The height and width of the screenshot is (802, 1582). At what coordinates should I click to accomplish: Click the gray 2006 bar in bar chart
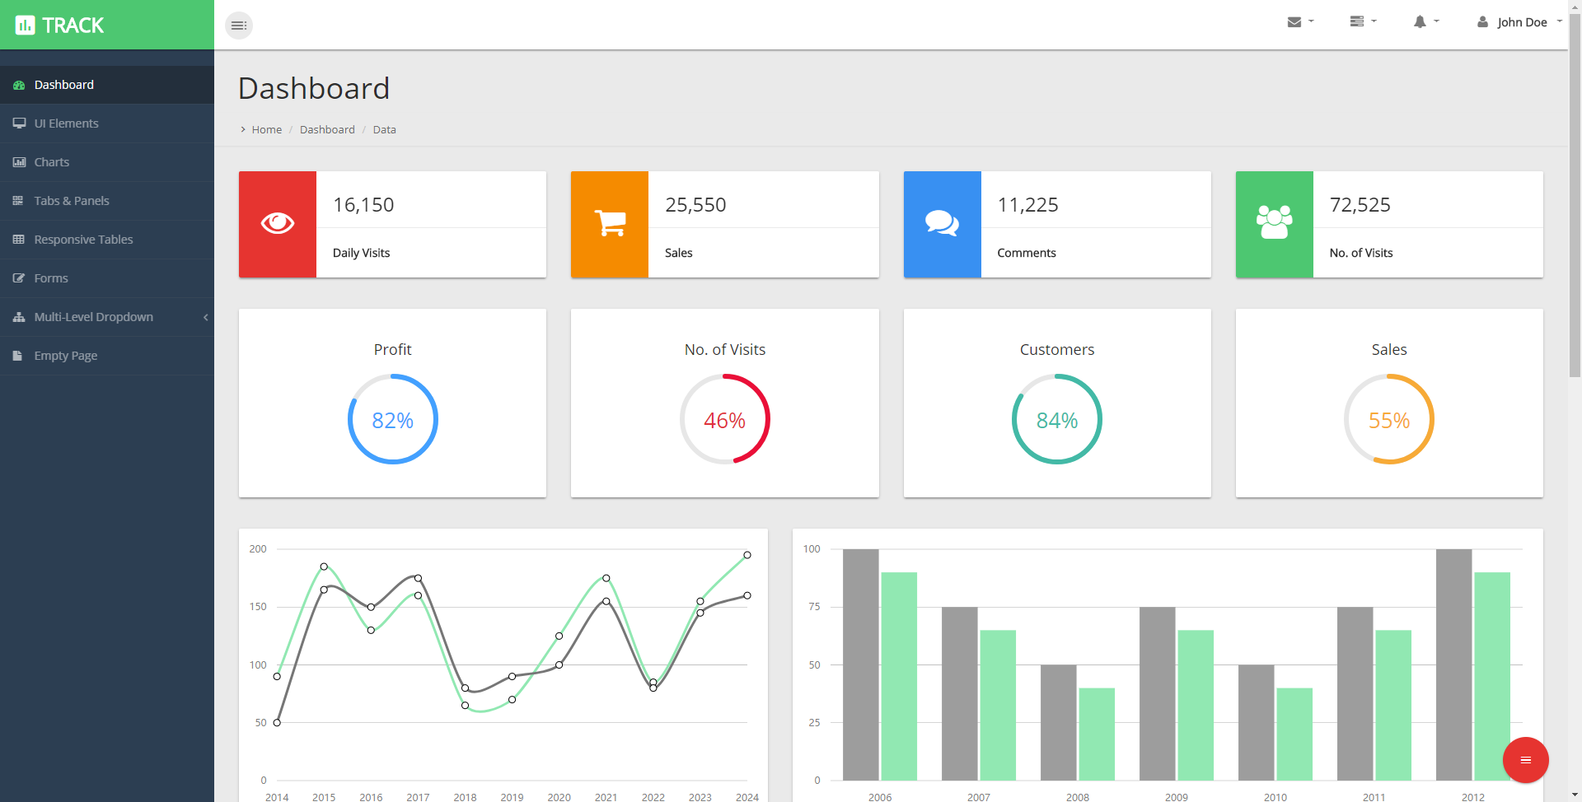[x=861, y=664]
